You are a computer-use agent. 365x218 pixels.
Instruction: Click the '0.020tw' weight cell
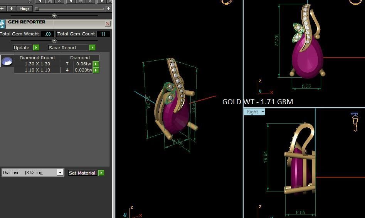(x=84, y=70)
